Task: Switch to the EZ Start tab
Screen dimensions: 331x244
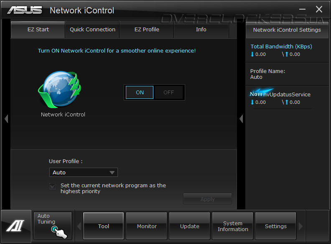Action: click(38, 30)
